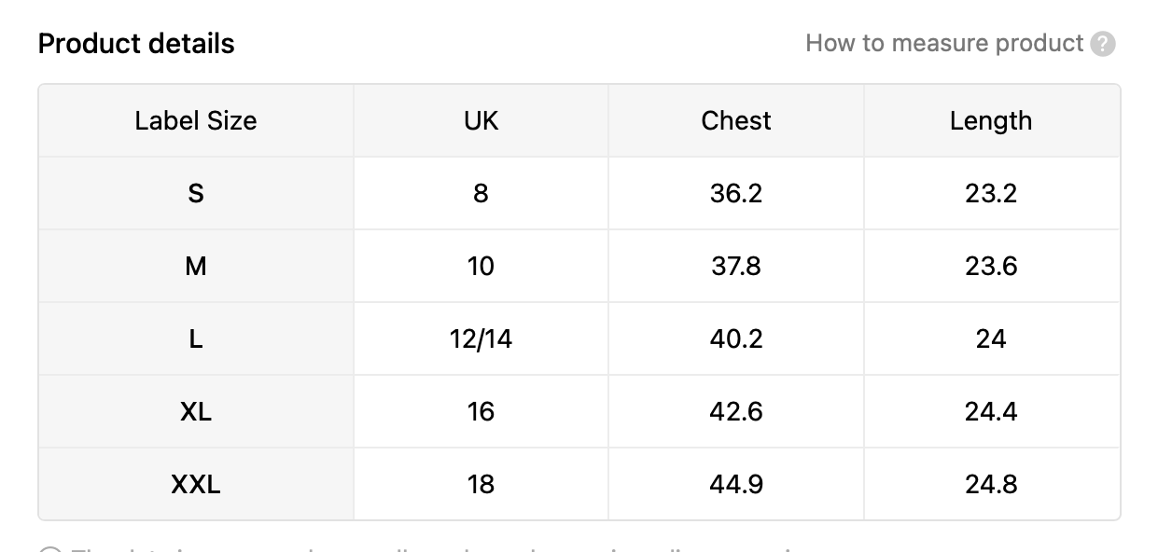Click the Chest column header

[736, 120]
